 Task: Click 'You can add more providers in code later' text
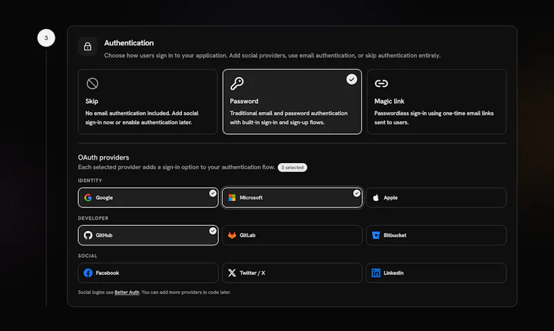click(x=186, y=292)
